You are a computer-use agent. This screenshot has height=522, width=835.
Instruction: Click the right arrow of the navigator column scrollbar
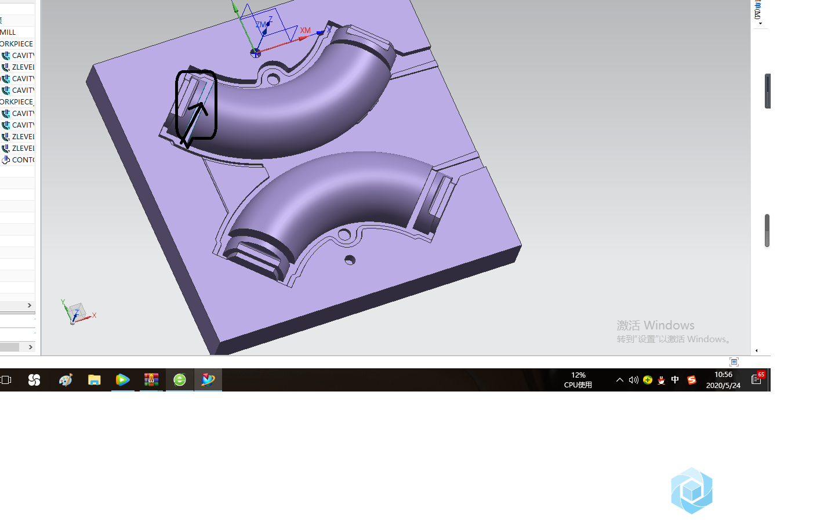click(x=30, y=305)
